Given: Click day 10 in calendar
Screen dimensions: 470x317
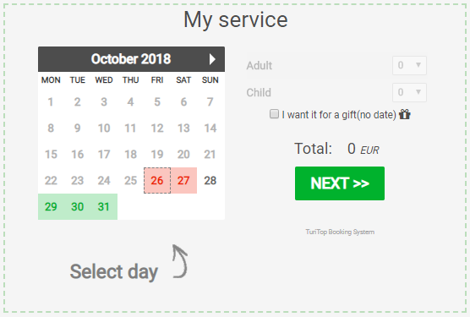Looking at the screenshot, I should (x=104, y=128).
